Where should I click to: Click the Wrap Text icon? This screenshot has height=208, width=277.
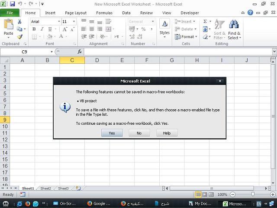[108, 22]
